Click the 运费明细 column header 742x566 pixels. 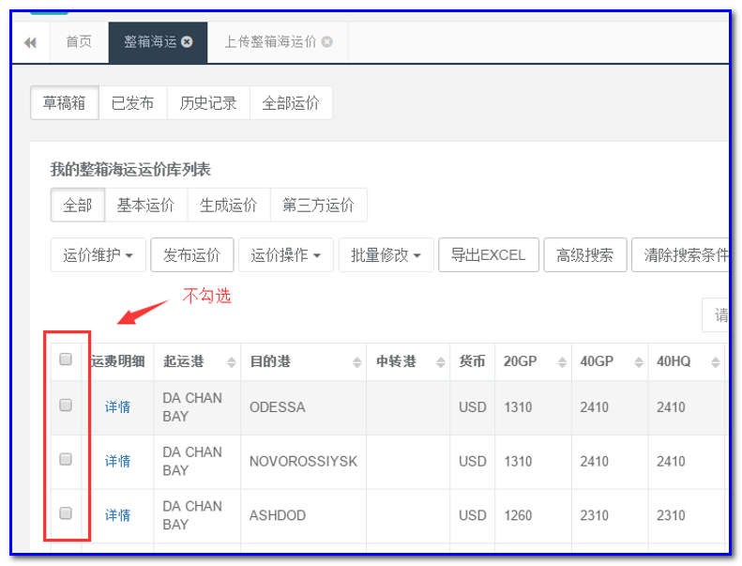point(118,361)
